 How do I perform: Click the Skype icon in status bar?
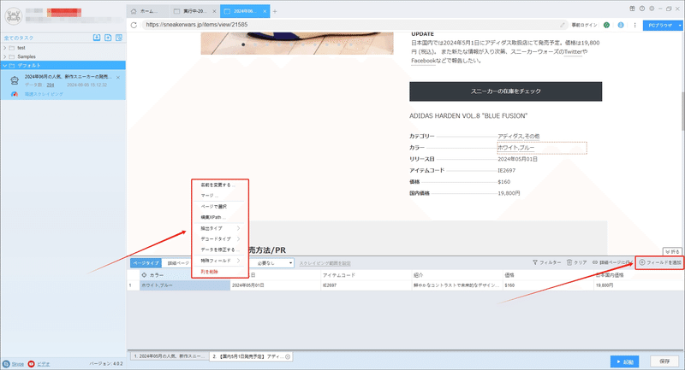(x=6, y=364)
